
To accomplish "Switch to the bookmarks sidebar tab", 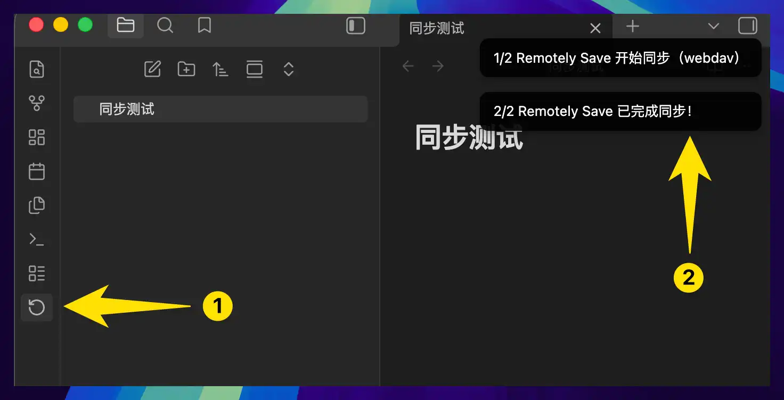I will click(x=205, y=26).
